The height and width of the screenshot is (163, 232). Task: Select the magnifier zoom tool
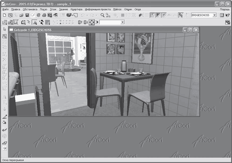click(x=102, y=15)
